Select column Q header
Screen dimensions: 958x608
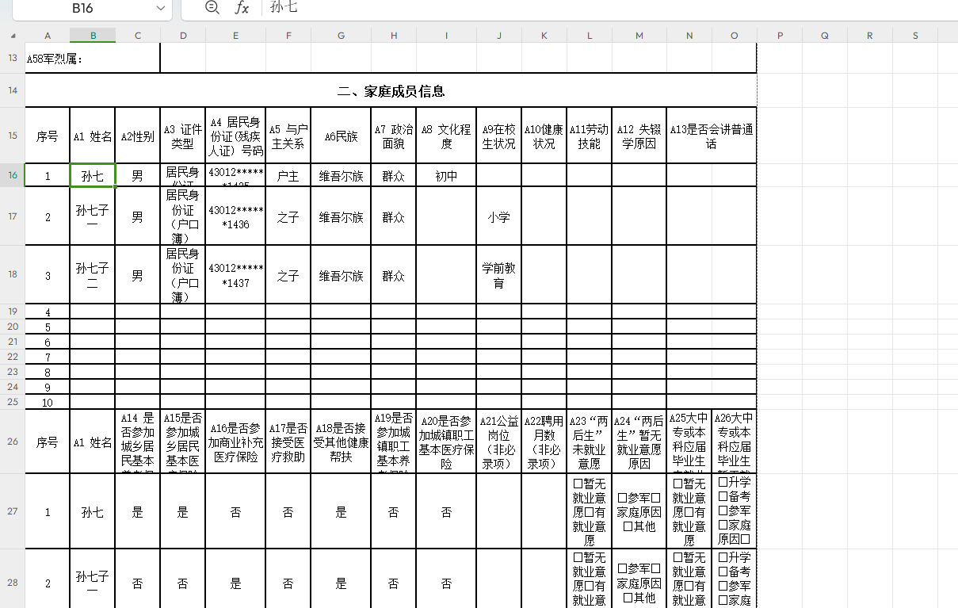[825, 36]
